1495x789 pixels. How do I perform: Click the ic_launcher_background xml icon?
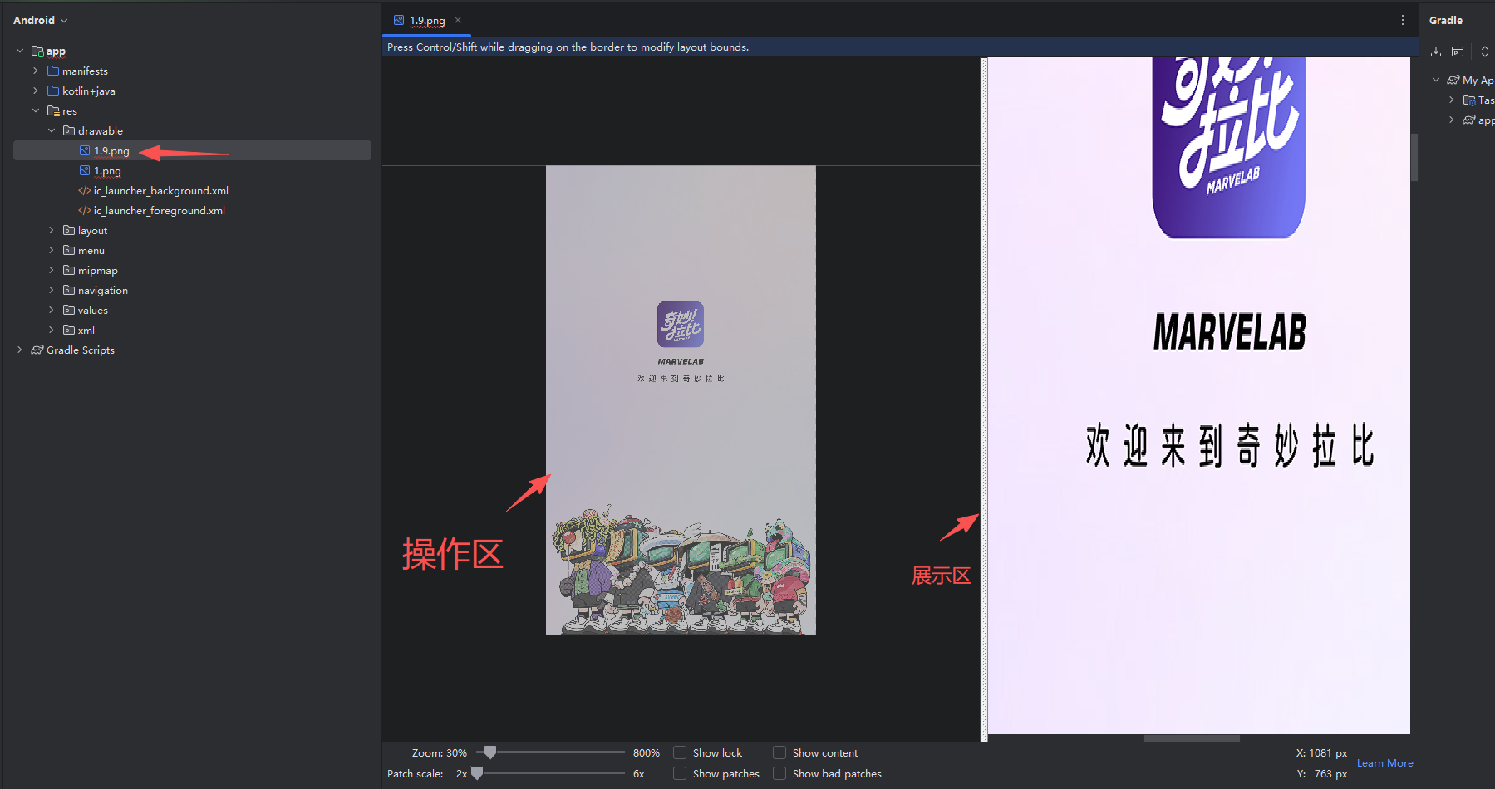(85, 190)
